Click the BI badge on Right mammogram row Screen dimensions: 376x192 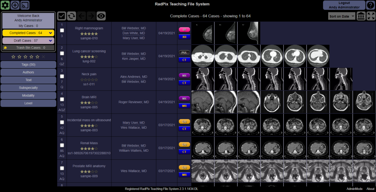pos(184,30)
